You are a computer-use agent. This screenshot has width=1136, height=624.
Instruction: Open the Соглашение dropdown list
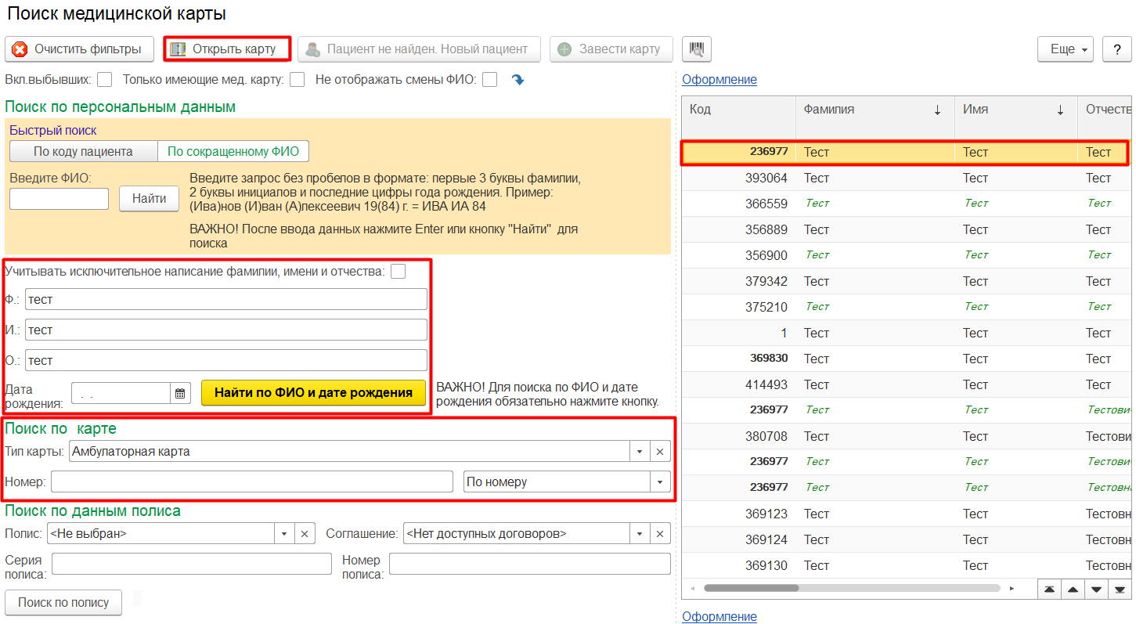pyautogui.click(x=640, y=534)
